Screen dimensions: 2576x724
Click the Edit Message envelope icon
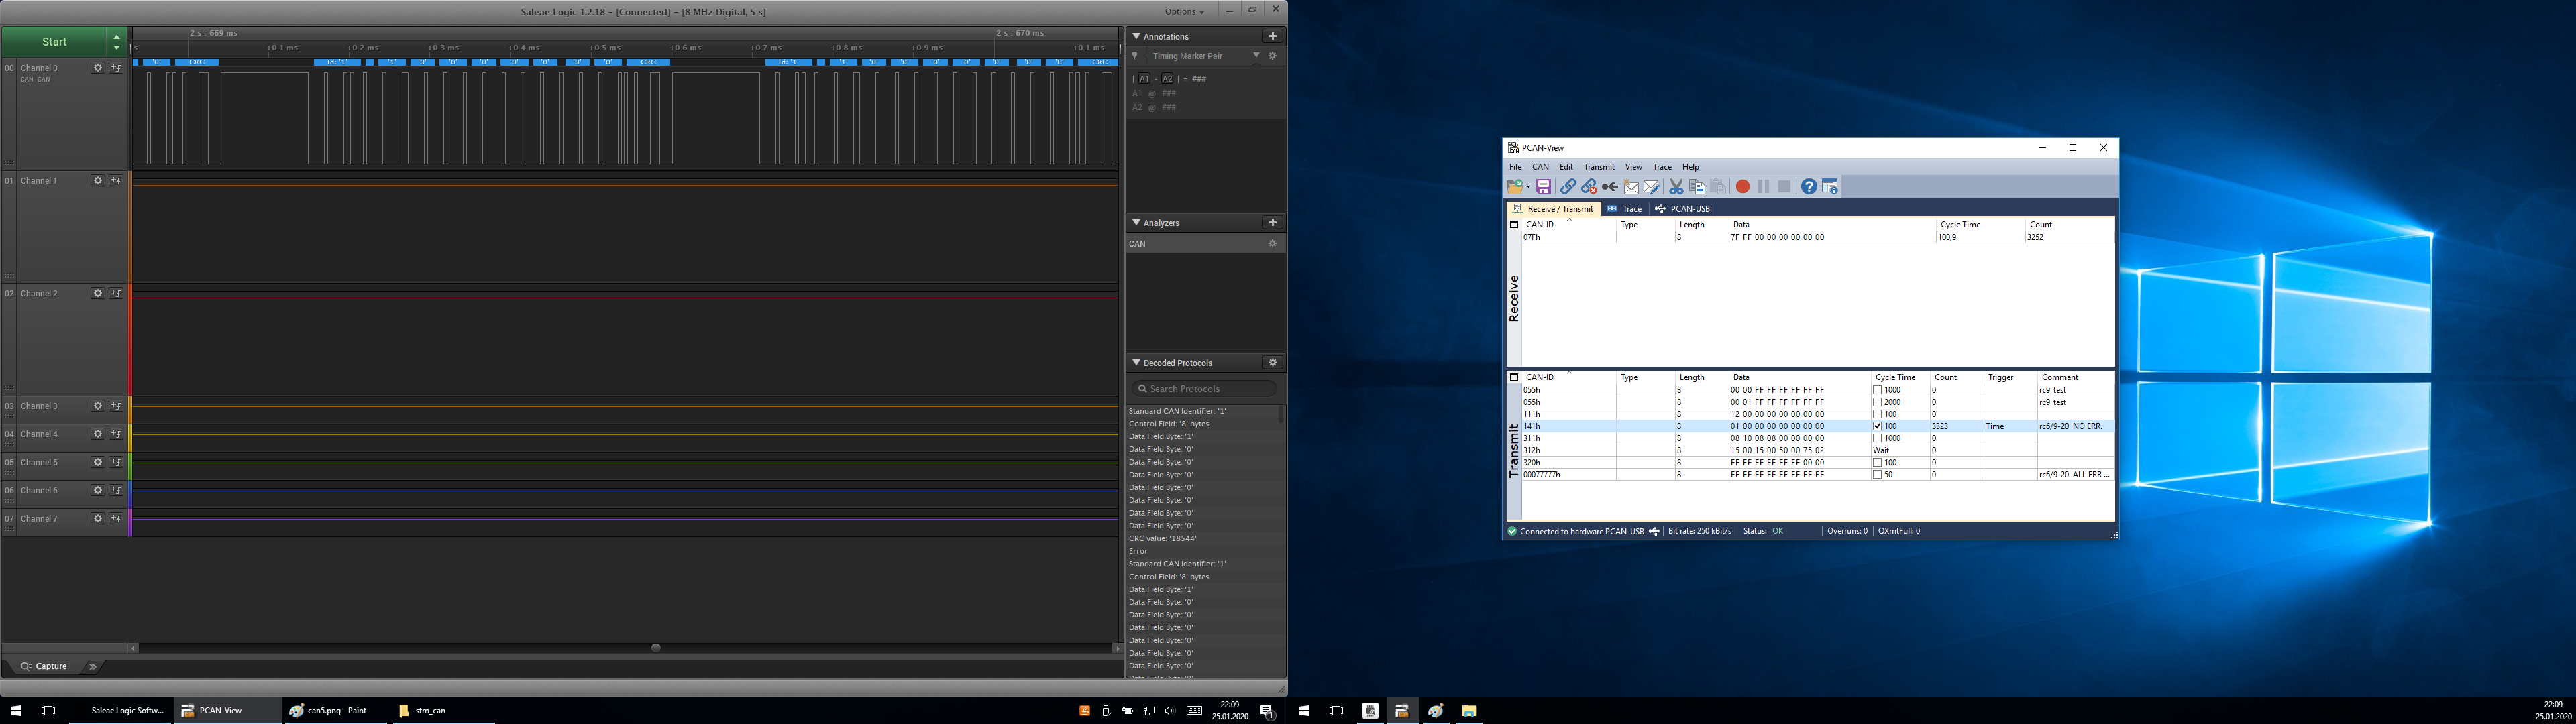coord(1651,187)
